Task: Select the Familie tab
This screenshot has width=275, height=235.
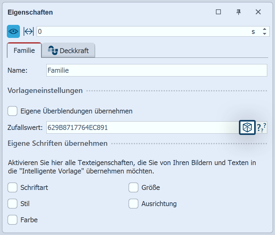Action: click(x=24, y=50)
